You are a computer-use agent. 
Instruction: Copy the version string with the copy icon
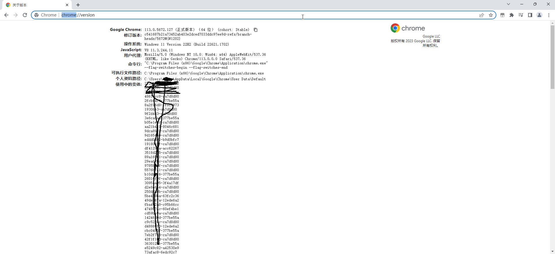pos(256,30)
